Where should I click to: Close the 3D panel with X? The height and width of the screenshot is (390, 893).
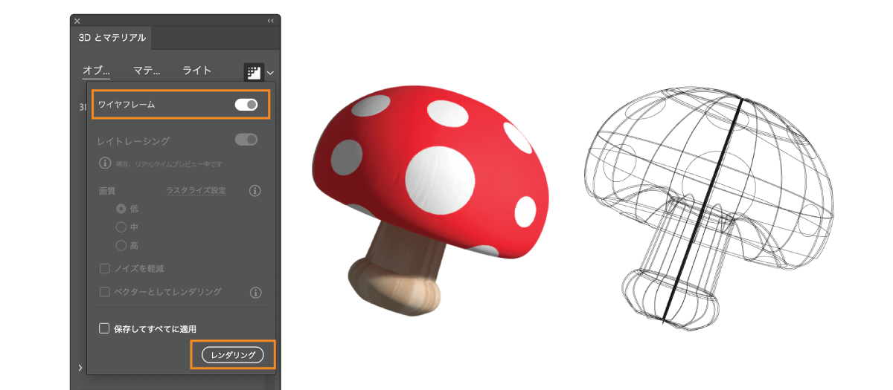pyautogui.click(x=77, y=21)
